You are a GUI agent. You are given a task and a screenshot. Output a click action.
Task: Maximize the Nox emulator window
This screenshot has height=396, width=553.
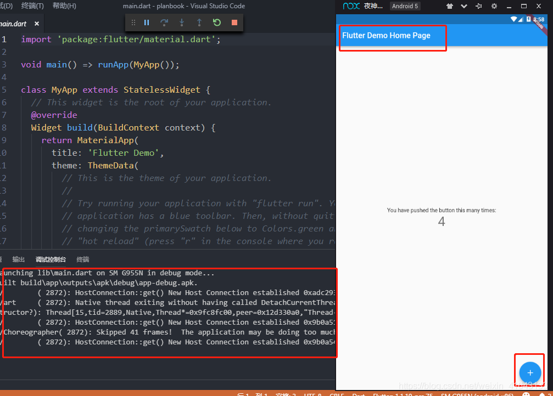point(524,6)
